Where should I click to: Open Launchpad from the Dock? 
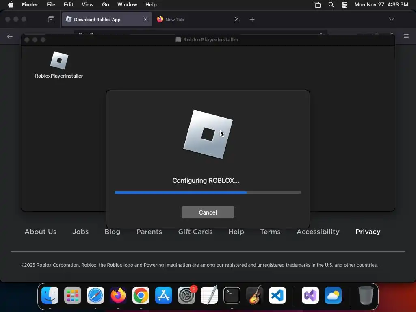click(73, 295)
